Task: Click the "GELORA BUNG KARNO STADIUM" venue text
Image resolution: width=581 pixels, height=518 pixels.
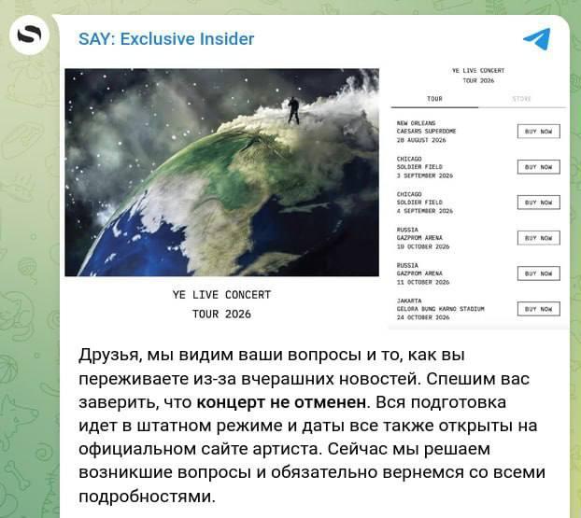Action: 440,309
